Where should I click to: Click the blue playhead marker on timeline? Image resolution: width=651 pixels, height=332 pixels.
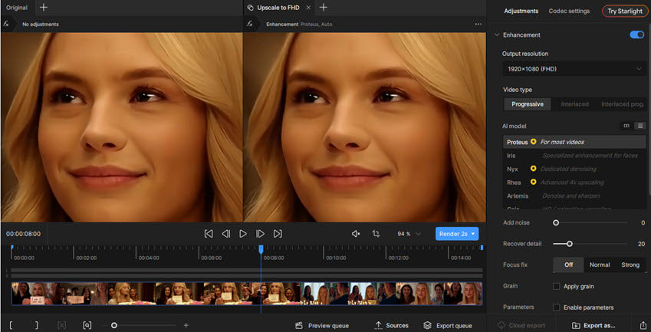coord(261,249)
